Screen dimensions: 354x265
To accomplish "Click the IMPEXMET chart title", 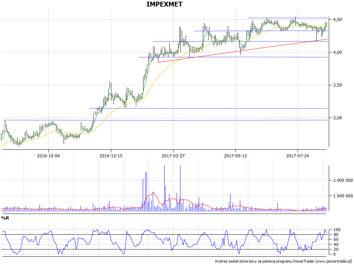I will tap(164, 4).
